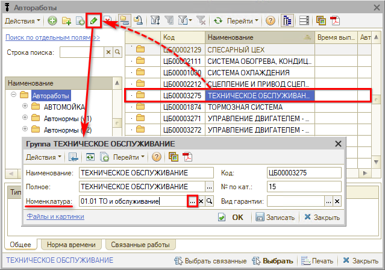385x270 pixels.
Task: Click the Reread icon in dialog toolbar
Action: pos(90,157)
